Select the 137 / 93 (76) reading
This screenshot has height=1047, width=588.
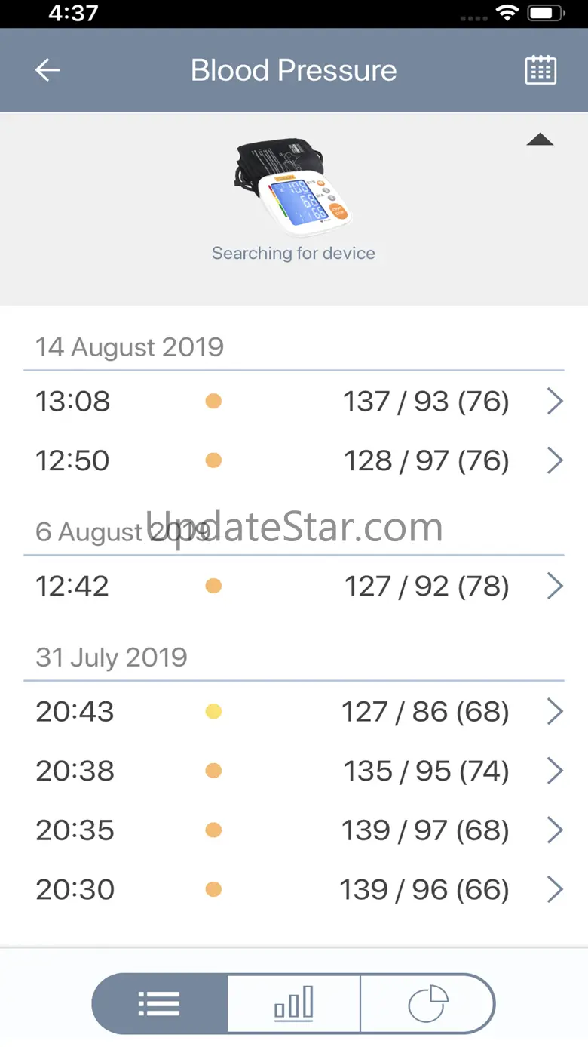(x=426, y=402)
